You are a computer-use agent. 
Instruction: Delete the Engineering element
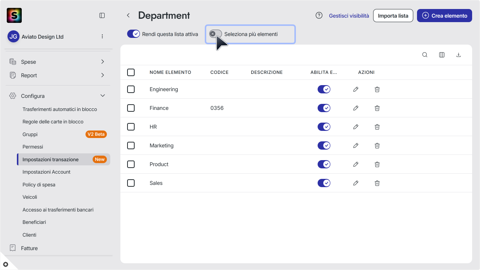(377, 89)
